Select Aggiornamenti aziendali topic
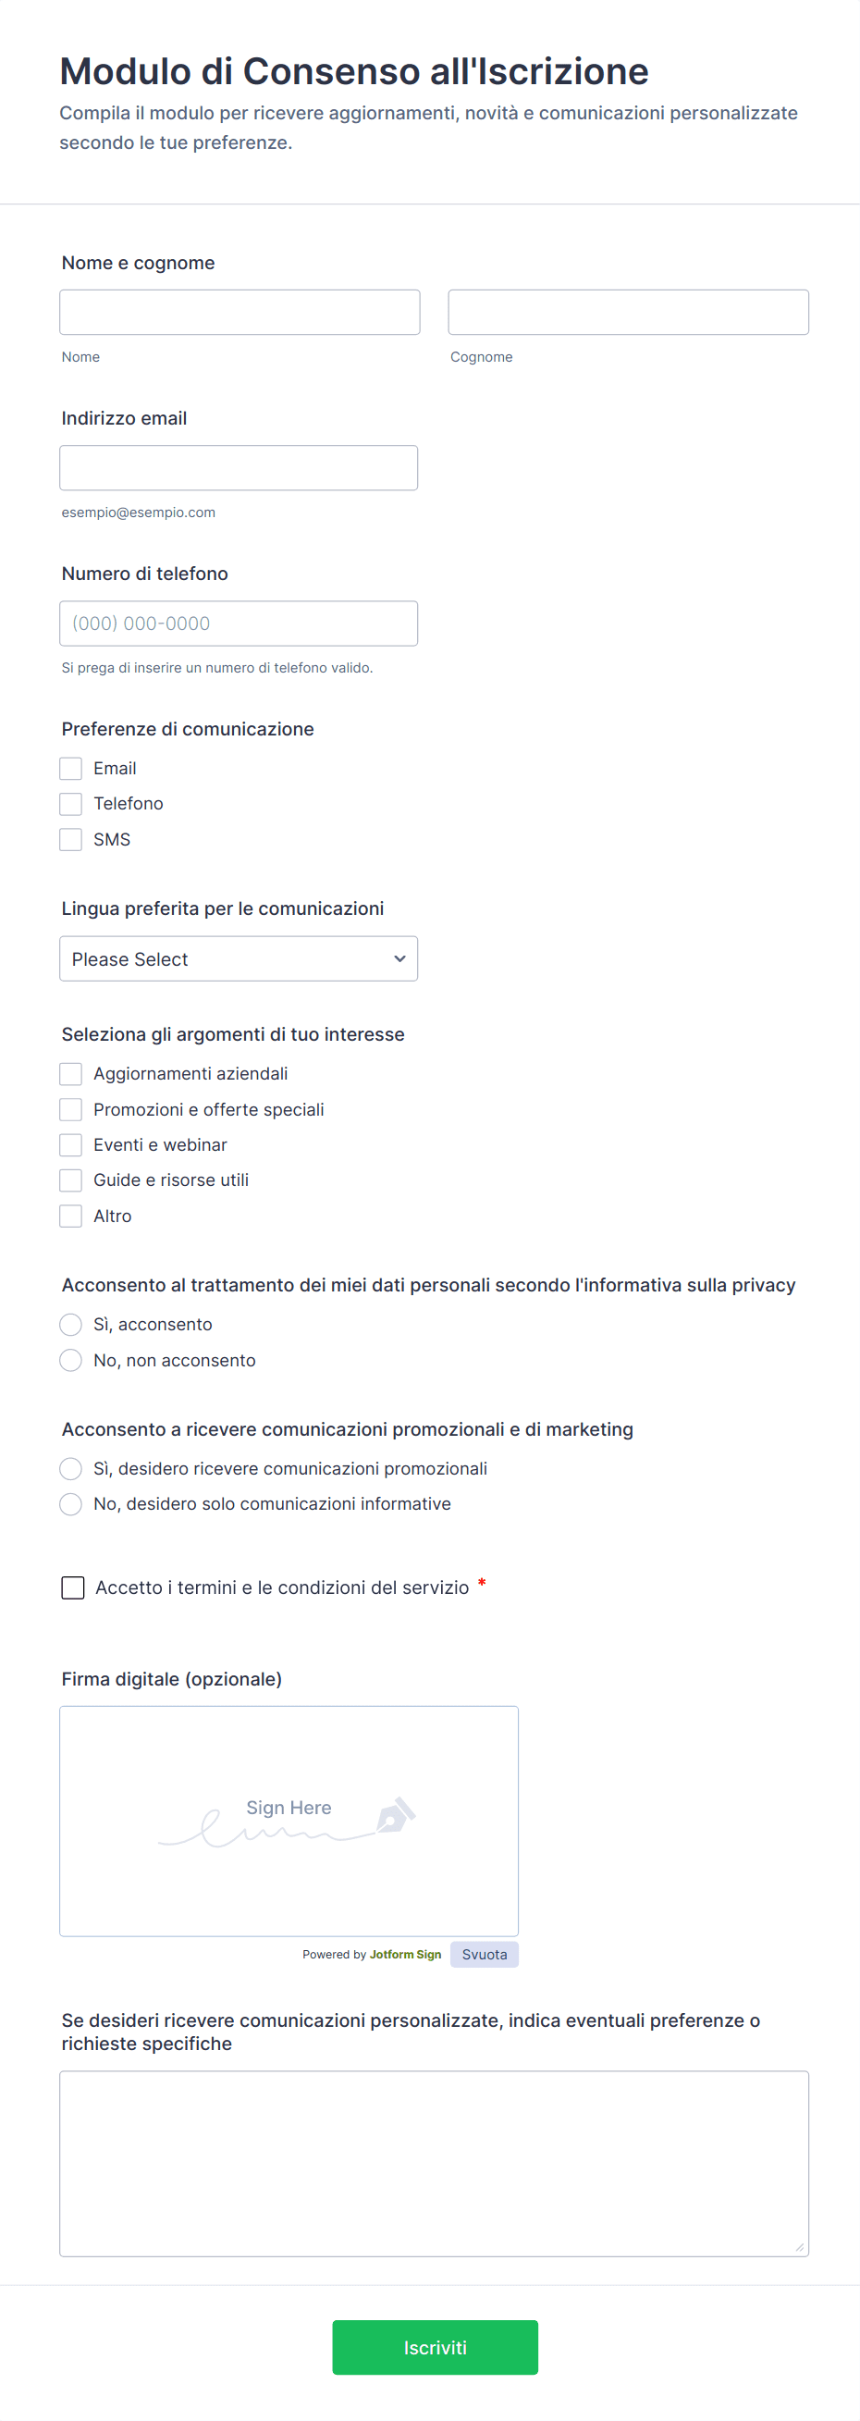Viewport: 860px width, 2421px height. [71, 1073]
